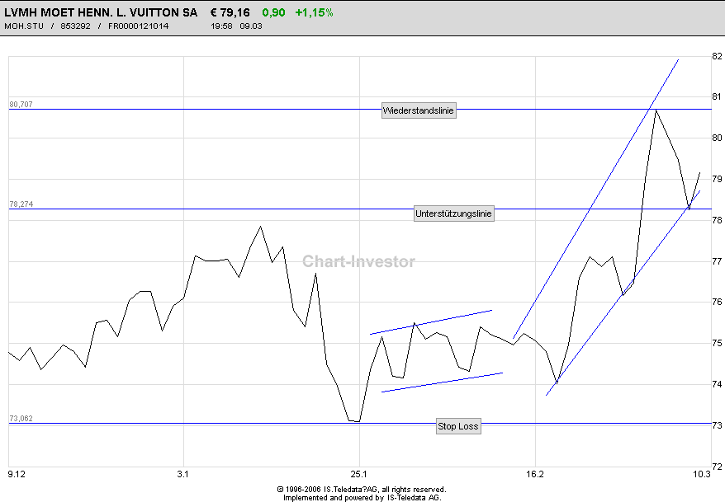Click the x-axis date label 16.2
The image size is (725, 502).
(535, 474)
